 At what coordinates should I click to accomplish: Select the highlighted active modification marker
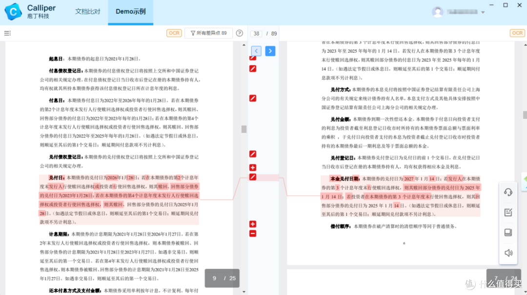(253, 177)
